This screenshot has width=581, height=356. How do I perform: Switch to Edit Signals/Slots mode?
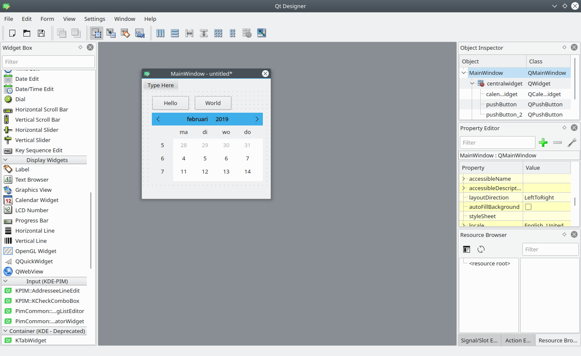point(111,33)
